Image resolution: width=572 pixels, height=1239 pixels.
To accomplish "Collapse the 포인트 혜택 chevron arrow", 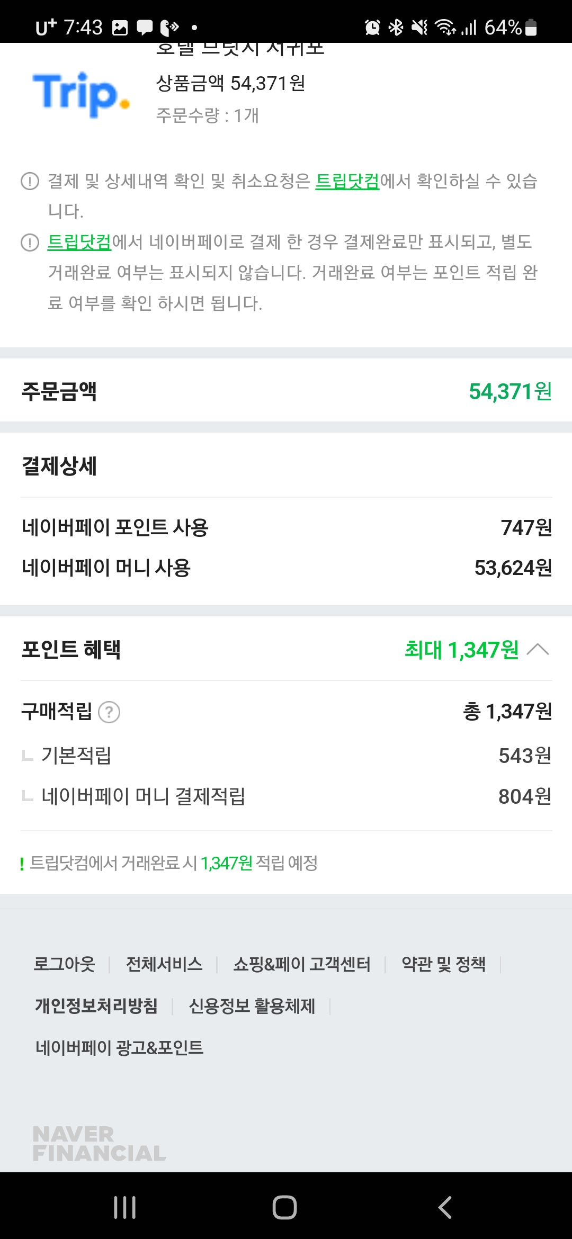I will [538, 650].
